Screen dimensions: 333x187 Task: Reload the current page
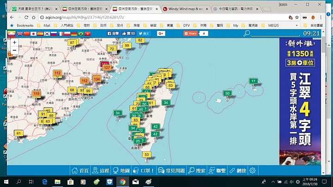[x=26, y=18]
